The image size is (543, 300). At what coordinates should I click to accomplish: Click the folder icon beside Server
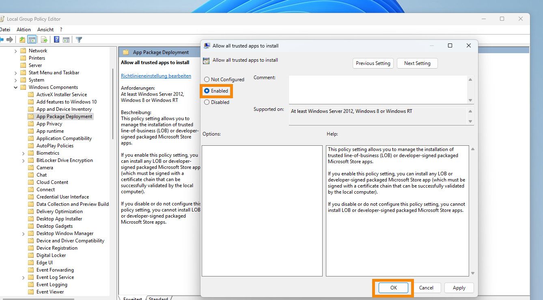[23, 65]
